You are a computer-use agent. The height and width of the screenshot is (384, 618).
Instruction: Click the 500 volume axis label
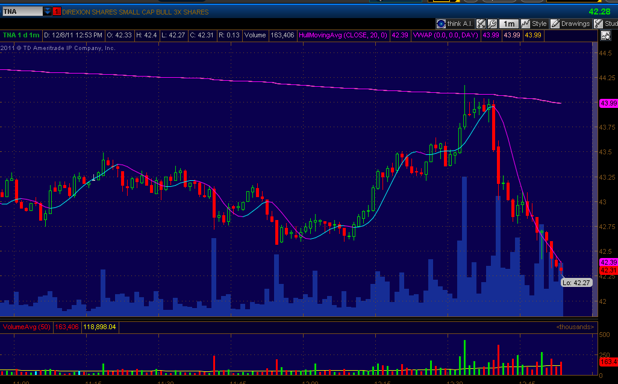[x=604, y=335]
